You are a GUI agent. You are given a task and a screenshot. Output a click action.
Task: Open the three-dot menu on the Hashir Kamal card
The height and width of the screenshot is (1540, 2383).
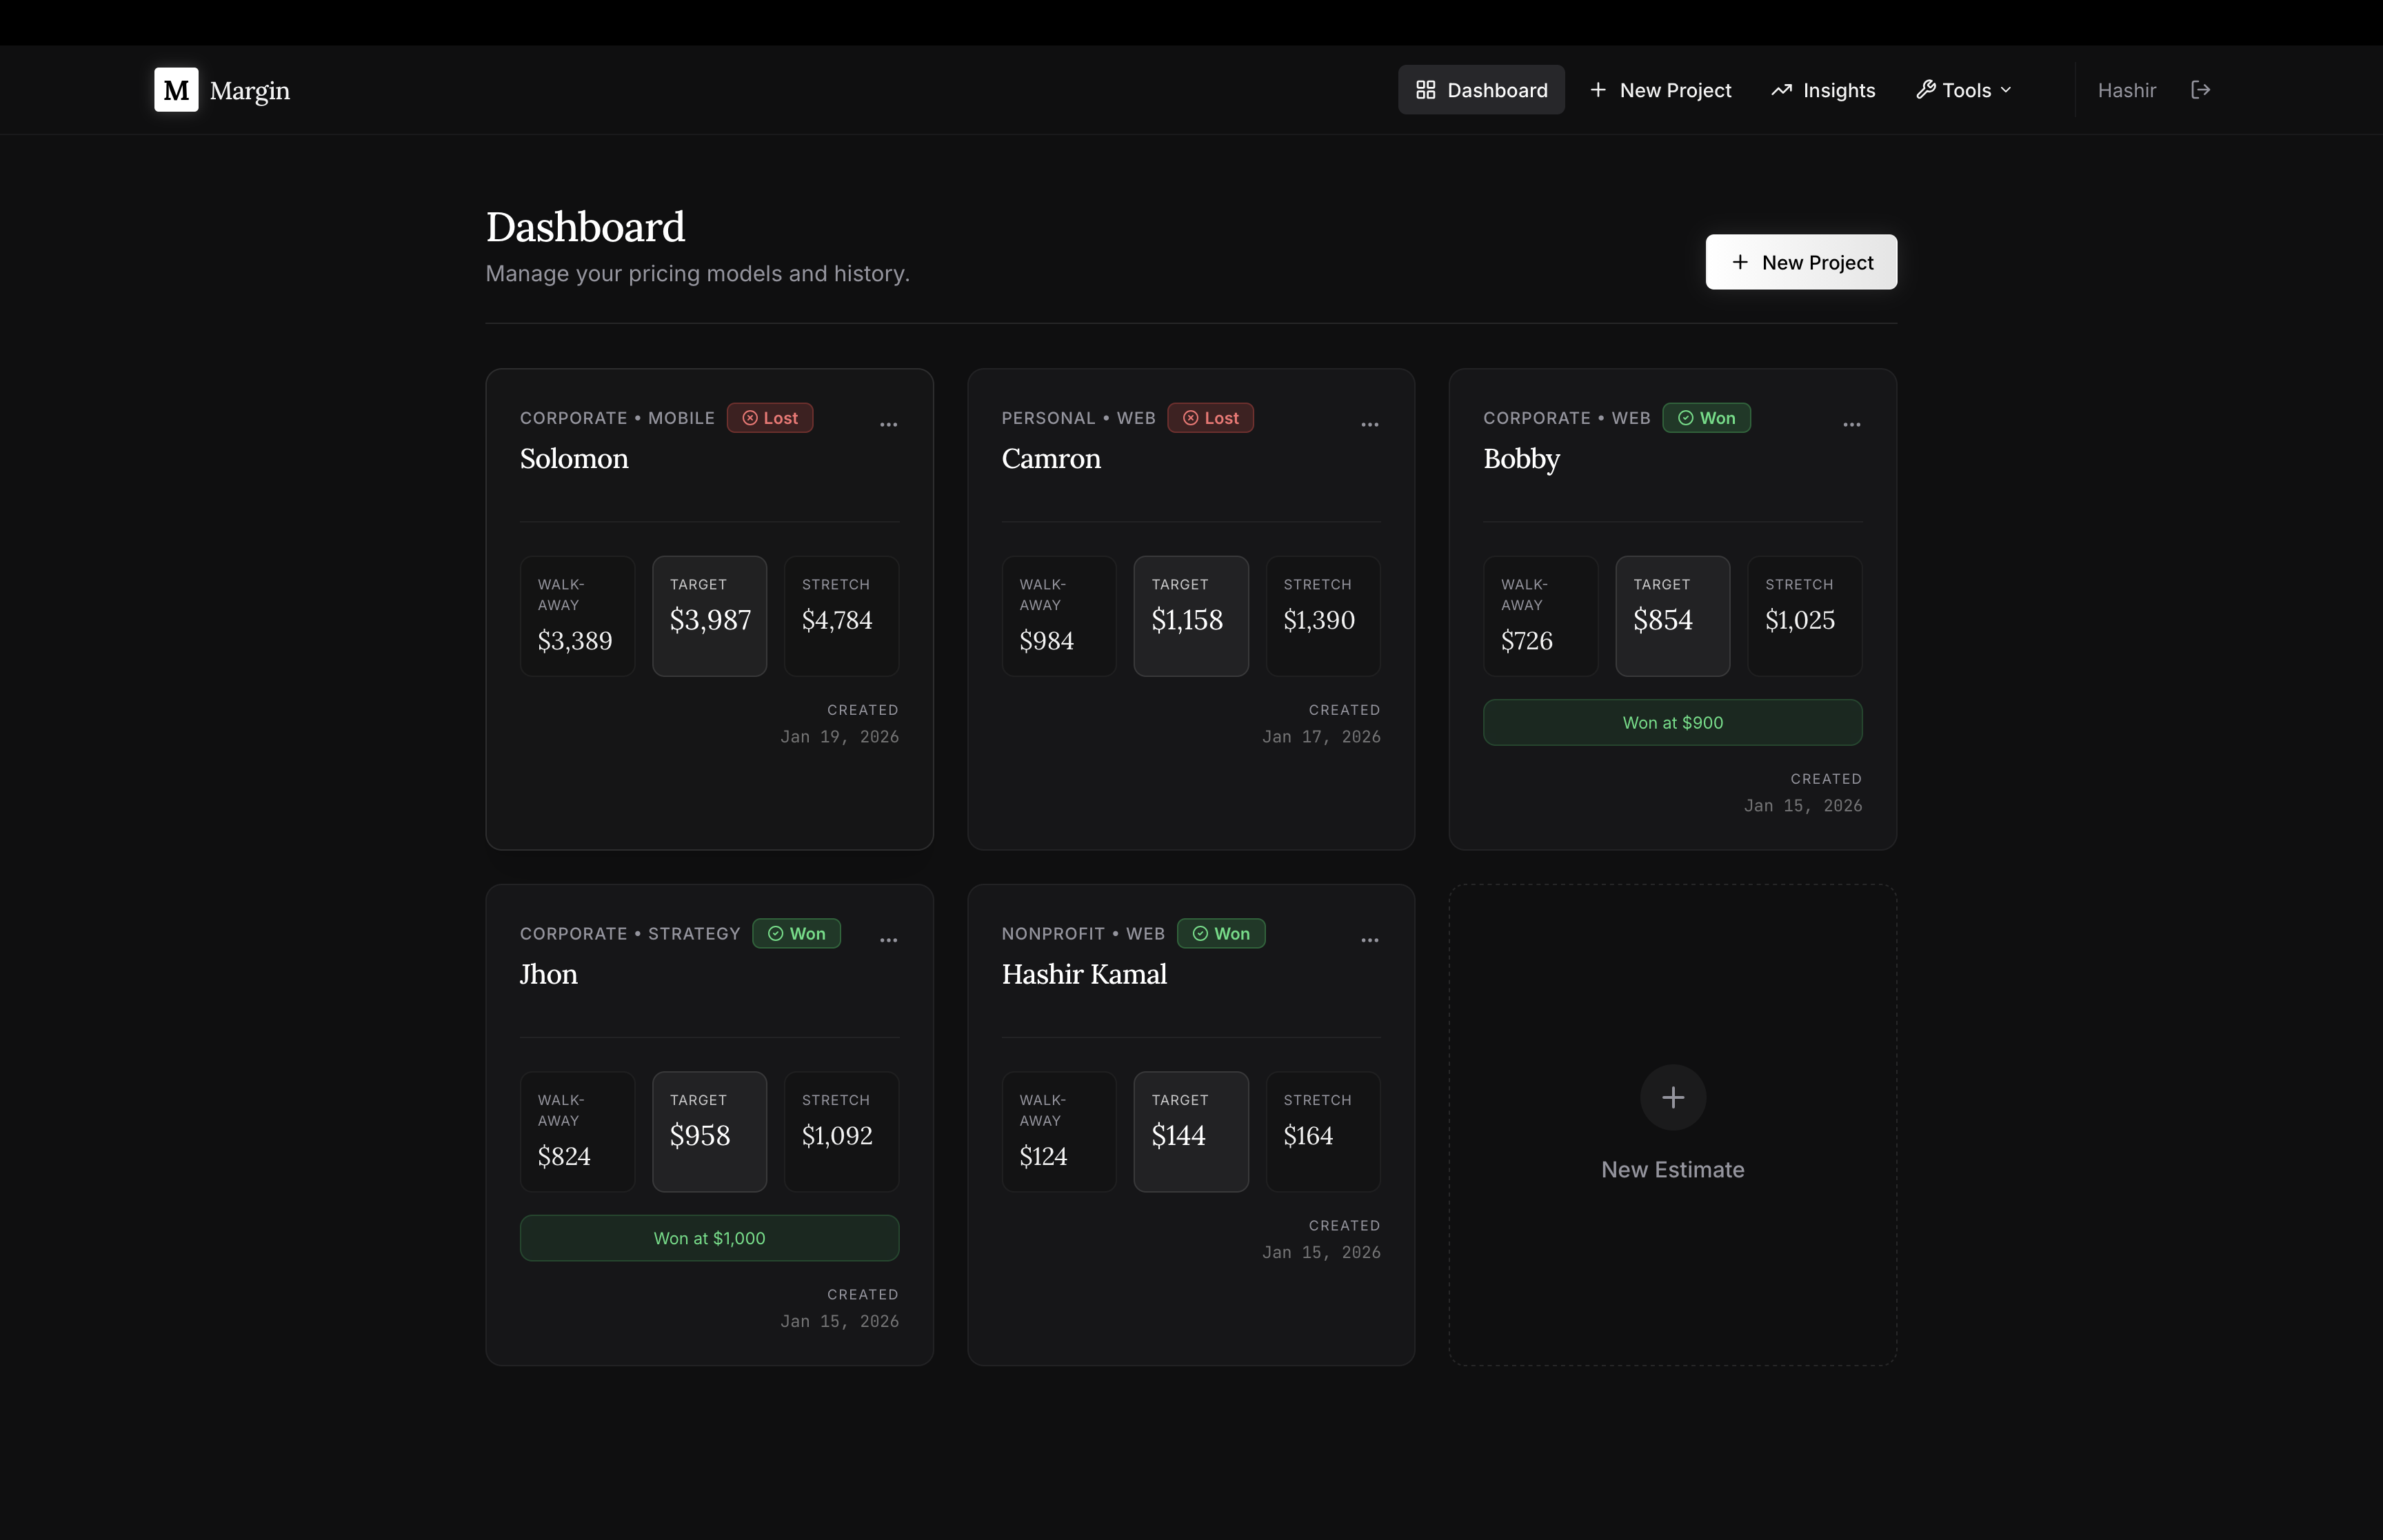pyautogui.click(x=1369, y=940)
